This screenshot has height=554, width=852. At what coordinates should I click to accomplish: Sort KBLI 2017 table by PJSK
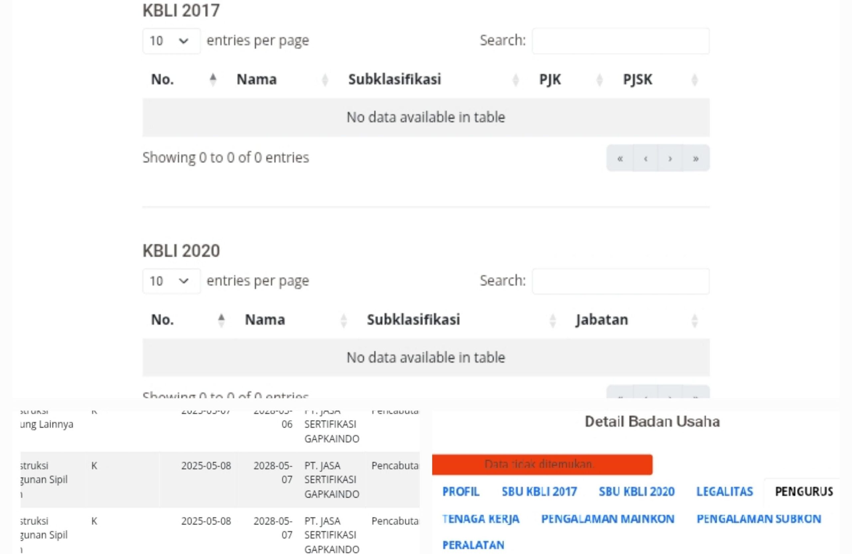[x=662, y=79]
